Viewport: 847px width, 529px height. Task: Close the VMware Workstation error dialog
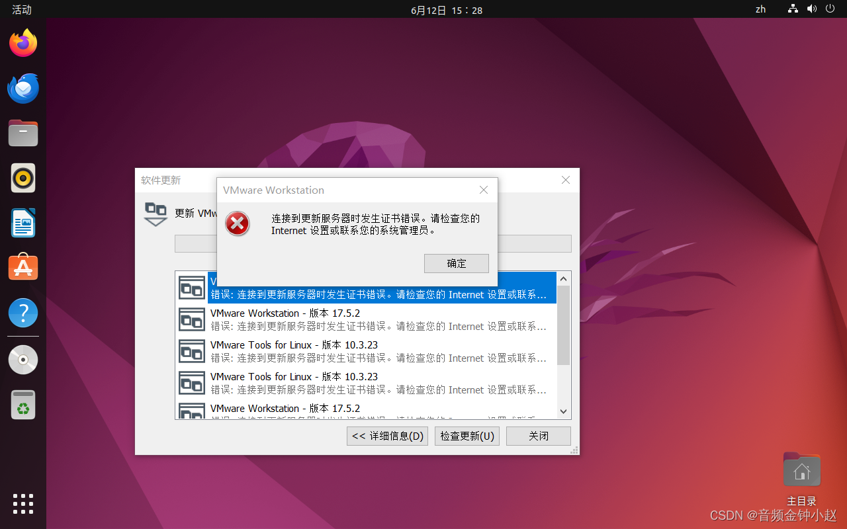[x=484, y=190]
